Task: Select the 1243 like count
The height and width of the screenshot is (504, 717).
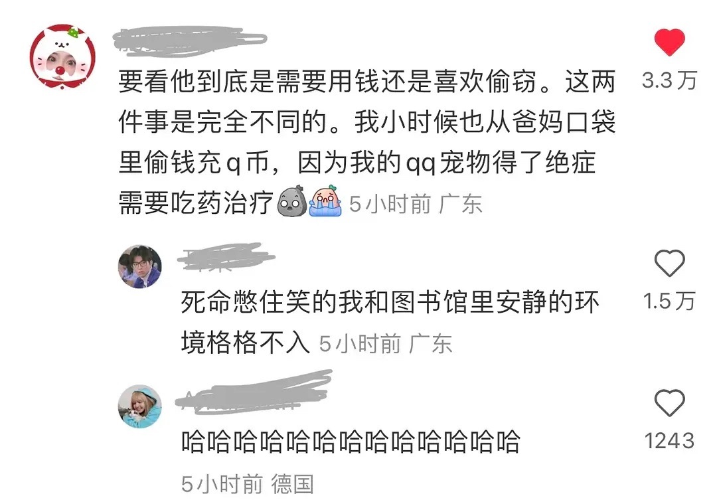Action: pyautogui.click(x=669, y=441)
